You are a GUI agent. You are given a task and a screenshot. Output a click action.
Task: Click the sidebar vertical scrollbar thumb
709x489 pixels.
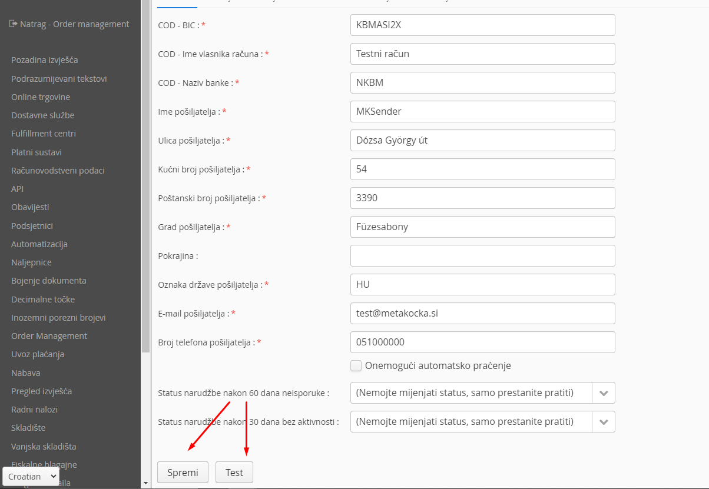[146, 177]
